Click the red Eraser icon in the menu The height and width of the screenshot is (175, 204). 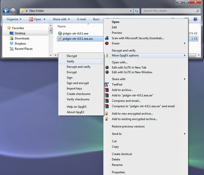107,43
